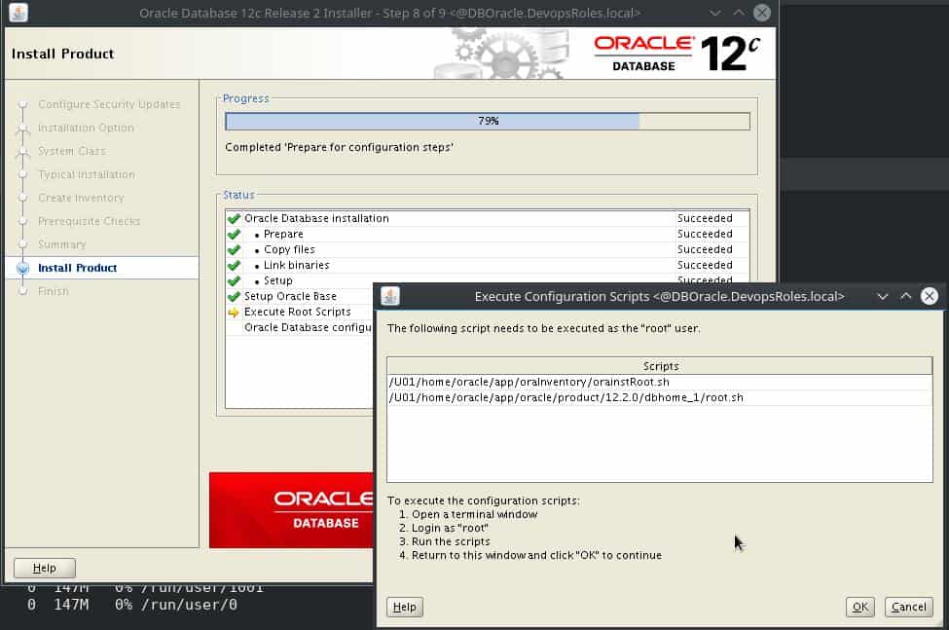Viewport: 949px width, 630px height.
Task: Click the Completed 'Prepare for configuration steps' message
Action: click(x=339, y=147)
